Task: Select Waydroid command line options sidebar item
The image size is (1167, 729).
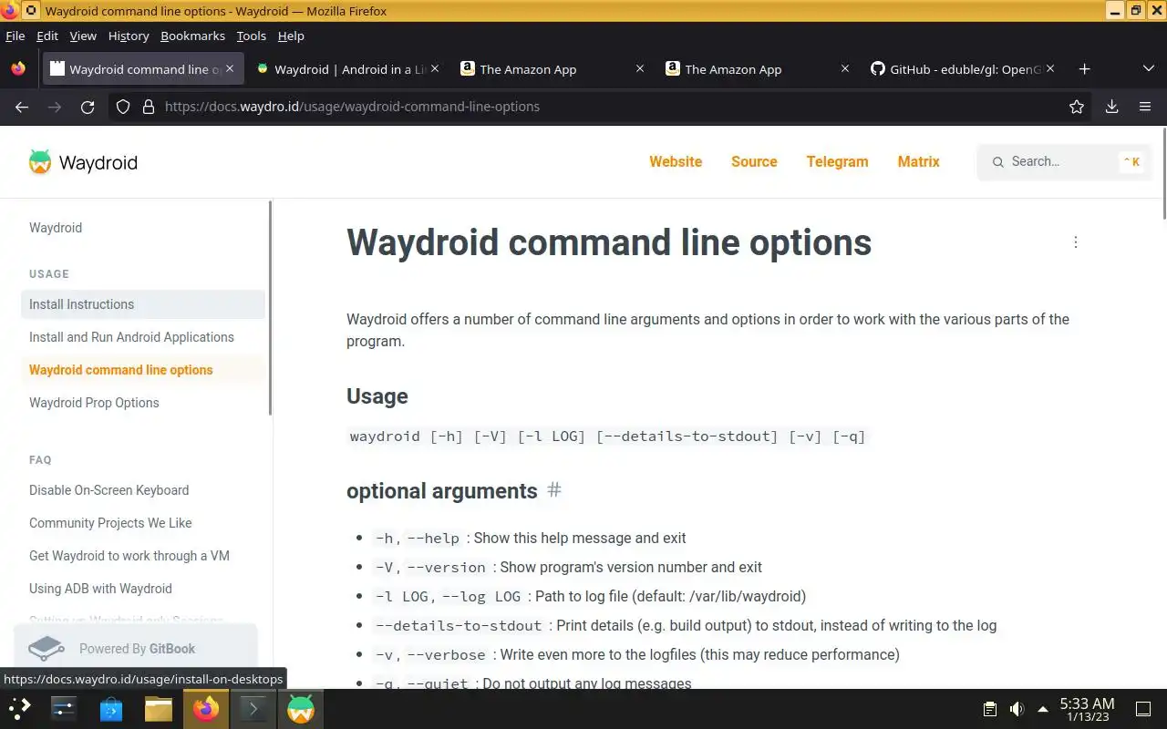Action: point(143,370)
